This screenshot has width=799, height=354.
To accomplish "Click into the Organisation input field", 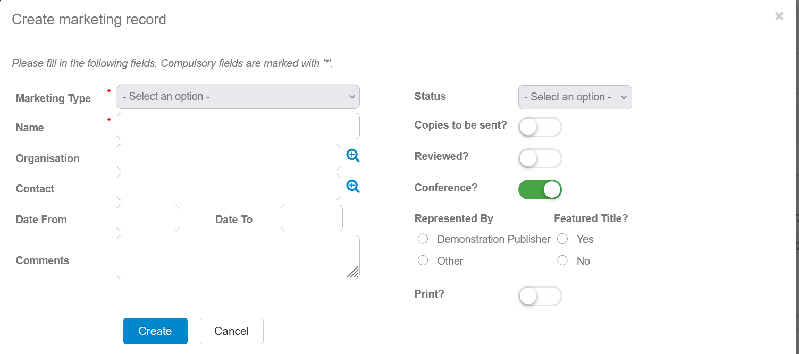I will pos(228,157).
